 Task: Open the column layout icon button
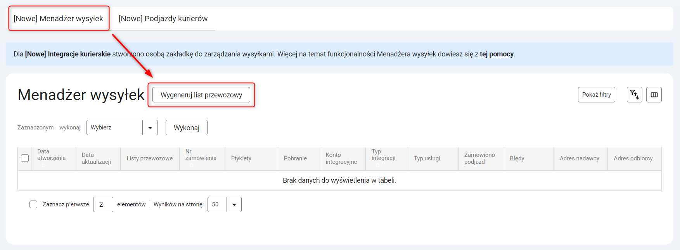[x=654, y=95]
